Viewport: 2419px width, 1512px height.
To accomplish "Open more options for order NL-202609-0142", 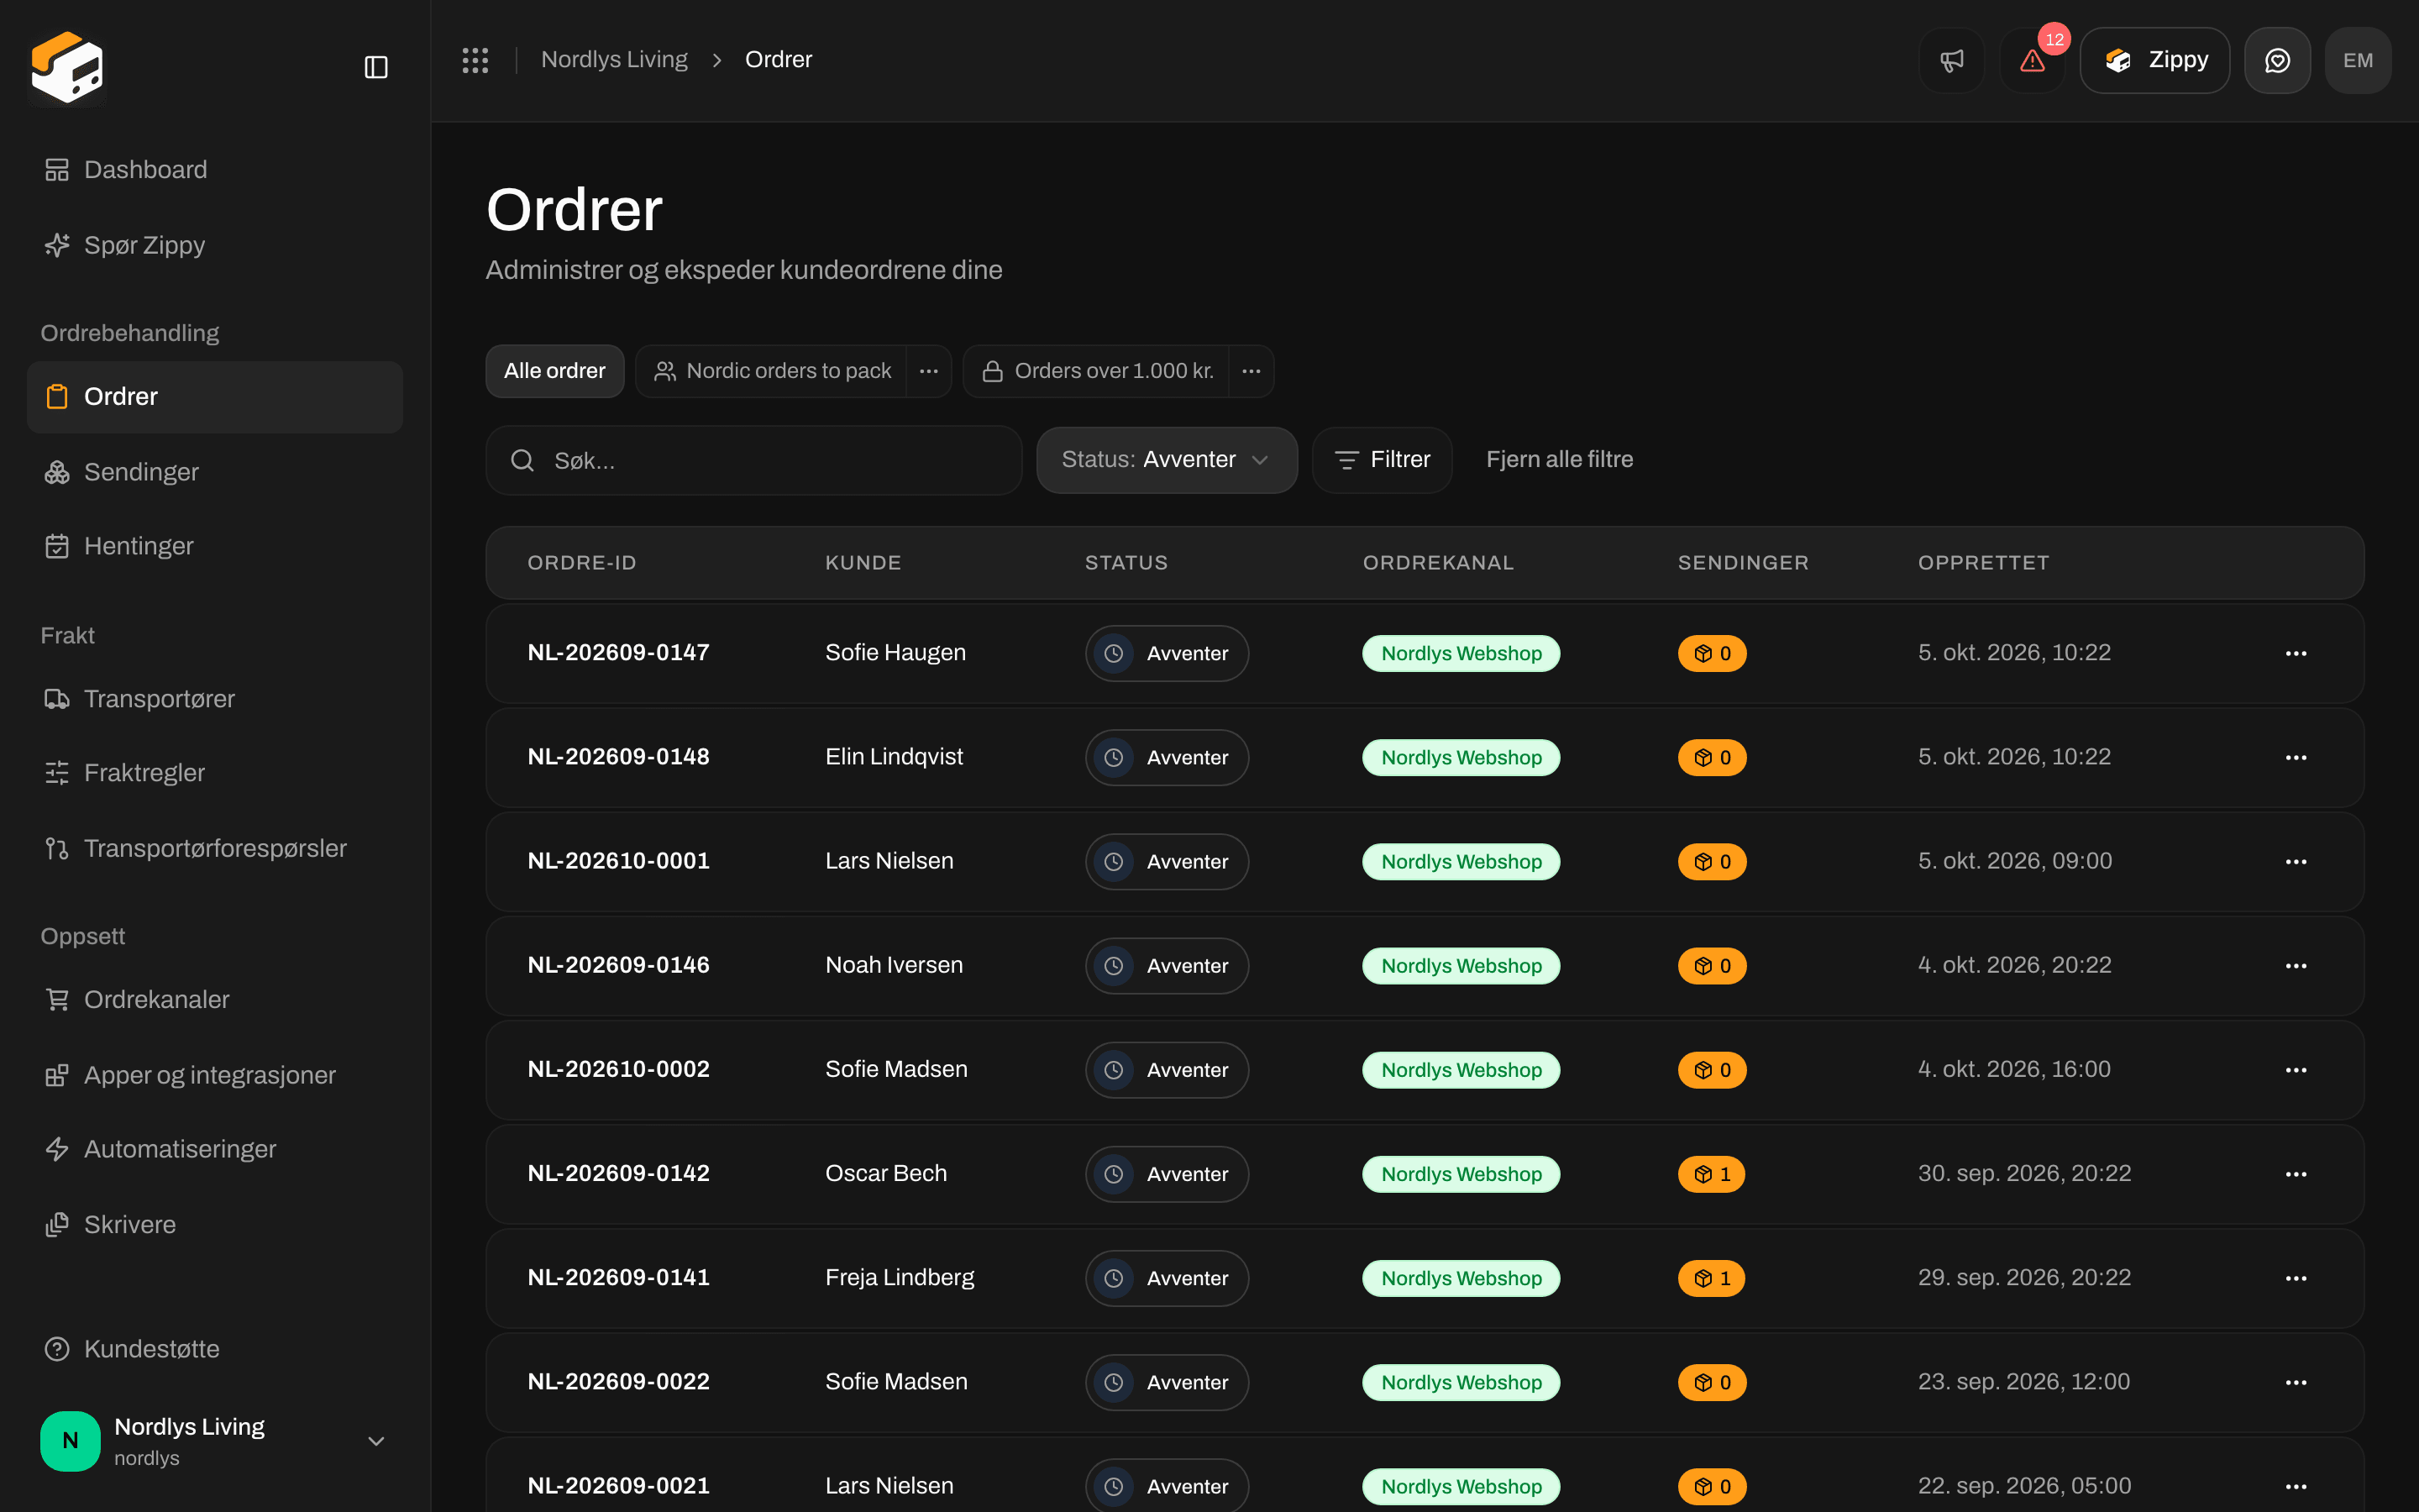I will point(2296,1174).
